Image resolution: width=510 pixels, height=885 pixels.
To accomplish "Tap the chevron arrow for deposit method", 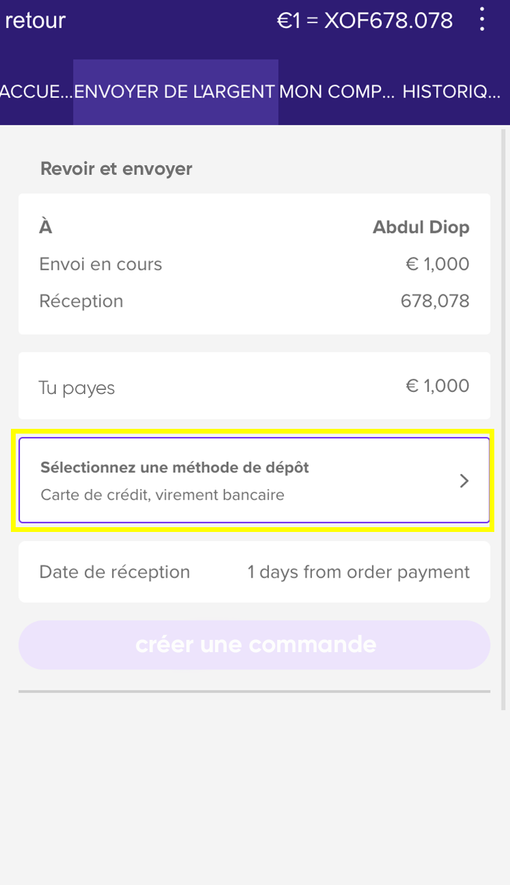I will click(464, 481).
